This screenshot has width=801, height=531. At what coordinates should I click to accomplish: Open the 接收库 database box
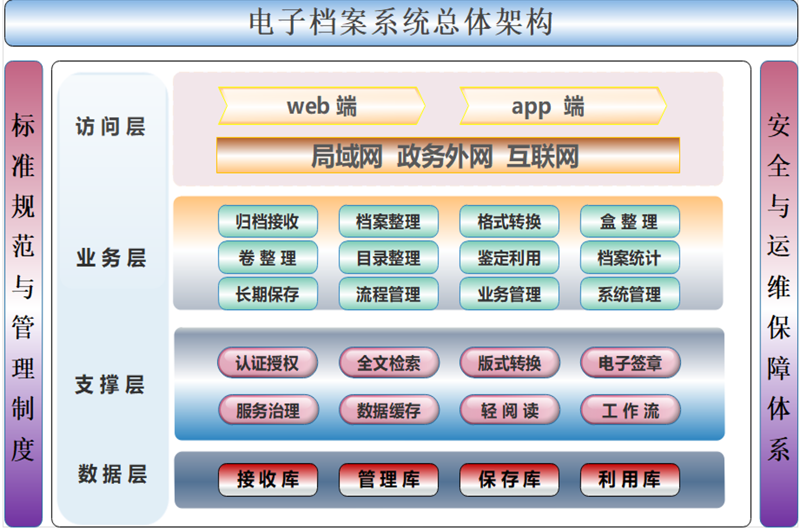coord(268,480)
